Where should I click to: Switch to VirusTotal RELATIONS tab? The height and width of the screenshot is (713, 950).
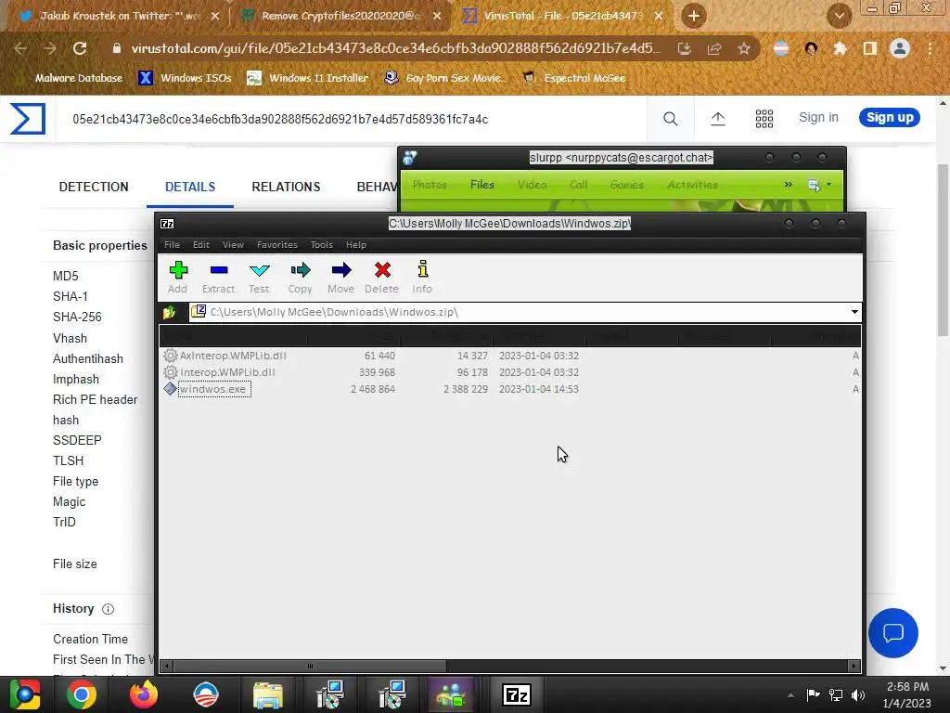(286, 187)
